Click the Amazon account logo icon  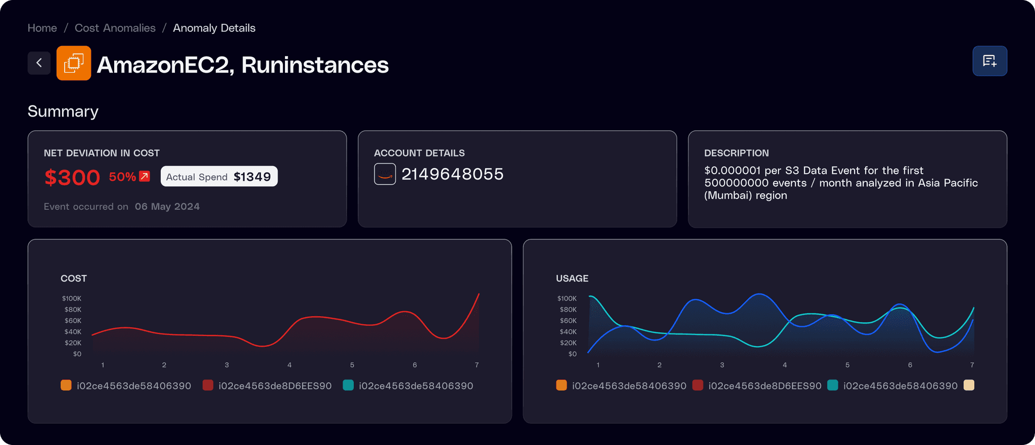(385, 174)
